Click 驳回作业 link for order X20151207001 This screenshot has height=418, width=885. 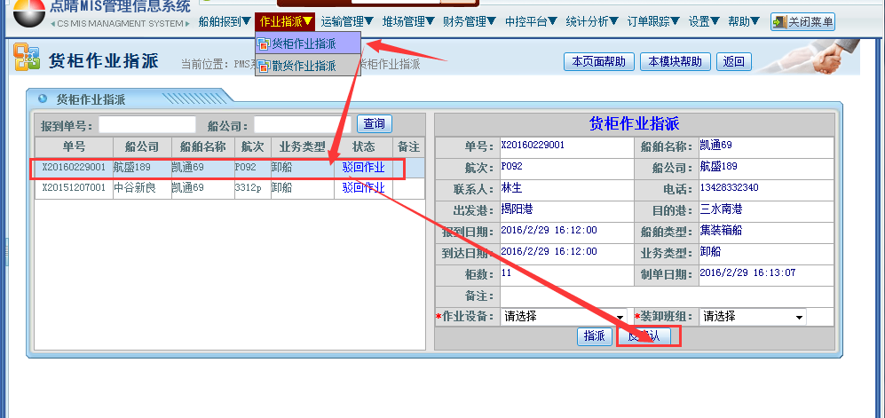[x=364, y=187]
